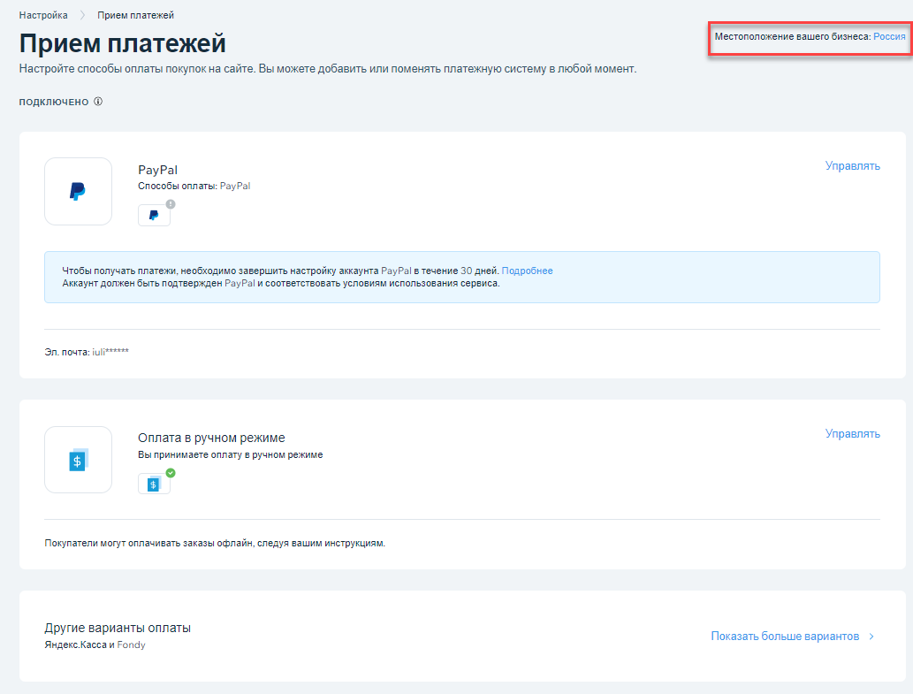Click the Другие варианты оплаты heading
The height and width of the screenshot is (694, 913).
coord(118,628)
